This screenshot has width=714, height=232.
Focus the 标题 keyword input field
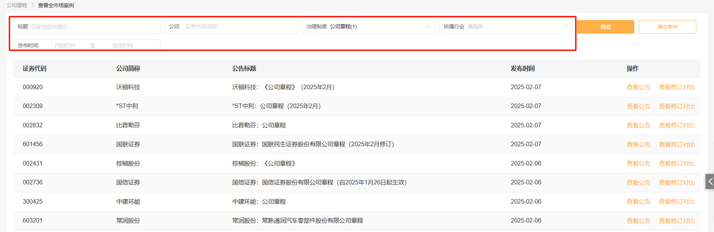tap(87, 27)
